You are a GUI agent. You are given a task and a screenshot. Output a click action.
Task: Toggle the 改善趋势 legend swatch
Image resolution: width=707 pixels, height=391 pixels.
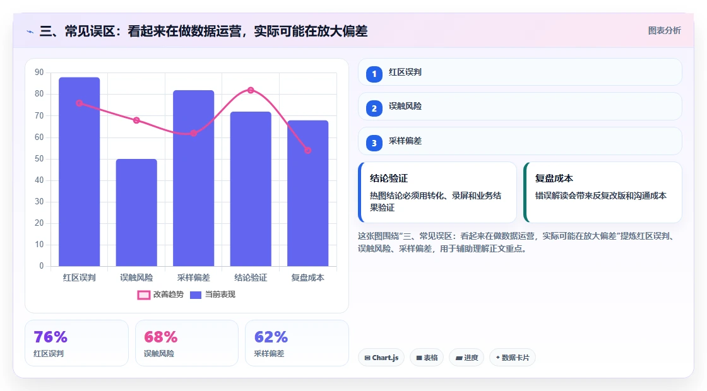click(144, 295)
